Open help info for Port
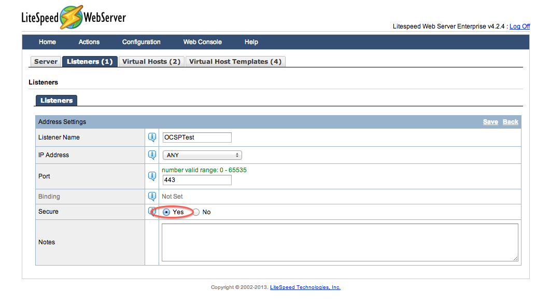 [152, 176]
